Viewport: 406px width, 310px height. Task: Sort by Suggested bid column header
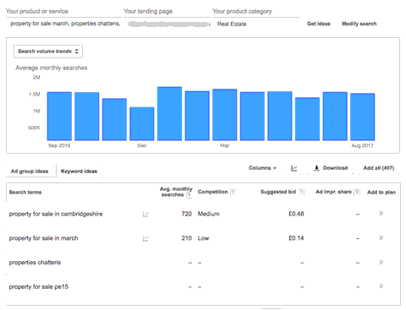point(278,192)
